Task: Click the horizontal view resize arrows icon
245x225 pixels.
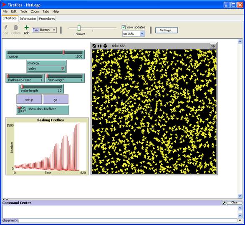Action: (x=99, y=46)
